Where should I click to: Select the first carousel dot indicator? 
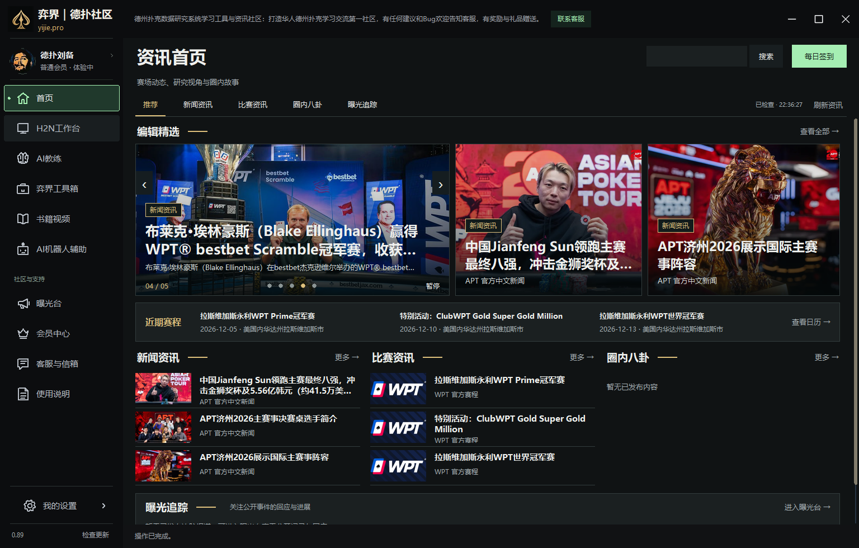[x=270, y=286]
